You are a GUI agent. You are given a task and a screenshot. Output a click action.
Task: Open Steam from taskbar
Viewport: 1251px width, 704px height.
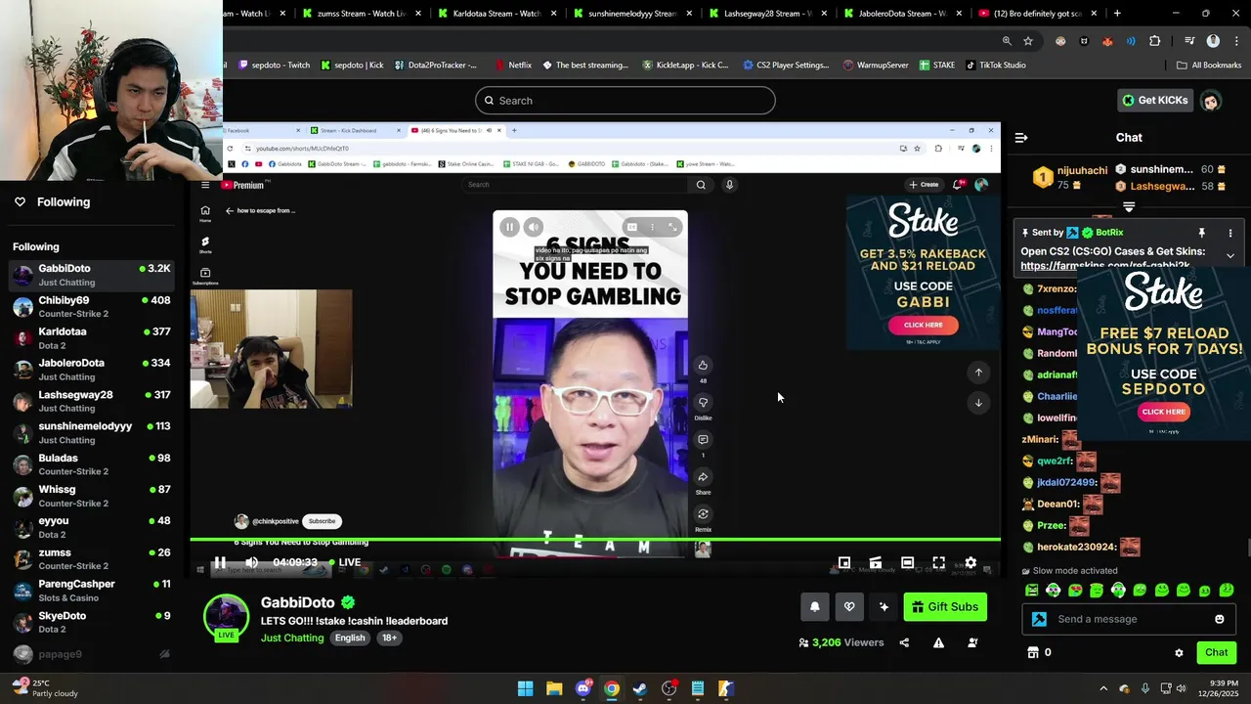(640, 688)
